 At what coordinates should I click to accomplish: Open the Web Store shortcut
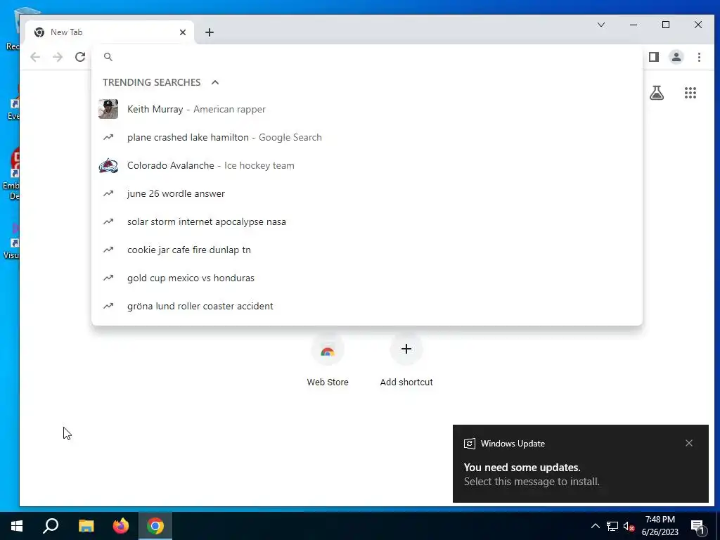(x=328, y=361)
